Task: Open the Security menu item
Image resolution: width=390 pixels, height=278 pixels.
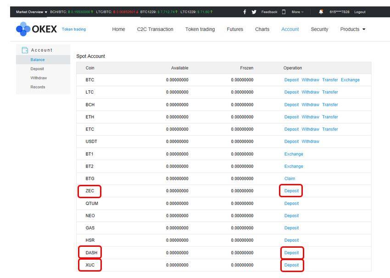Action: (319, 29)
